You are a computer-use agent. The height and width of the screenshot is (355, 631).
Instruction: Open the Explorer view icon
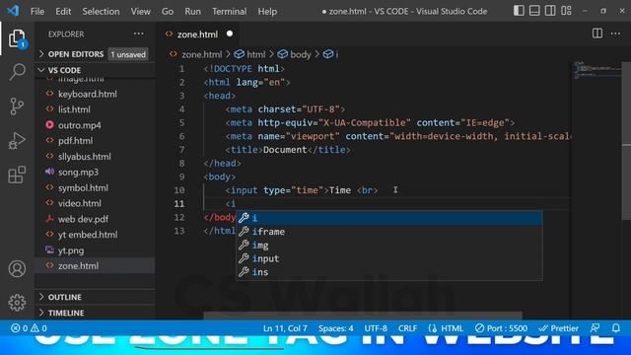tap(17, 38)
